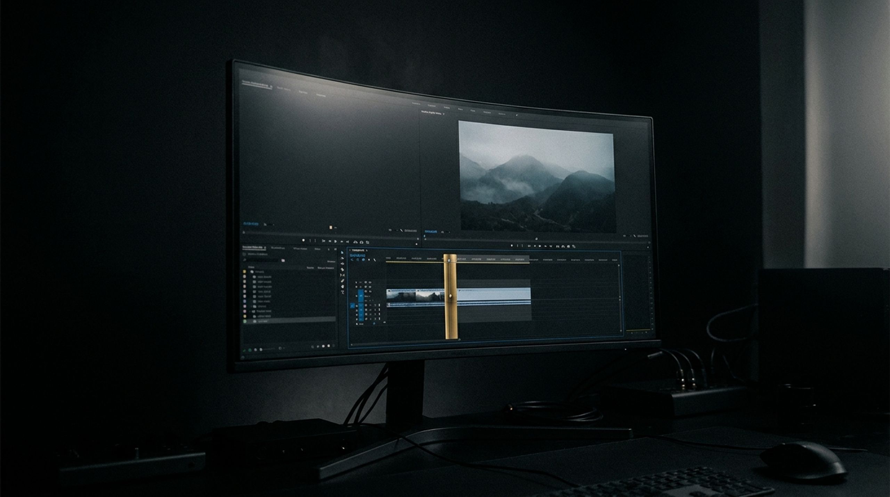Click the timeline's blue playhead timecode
This screenshot has width=890, height=497.
357,255
